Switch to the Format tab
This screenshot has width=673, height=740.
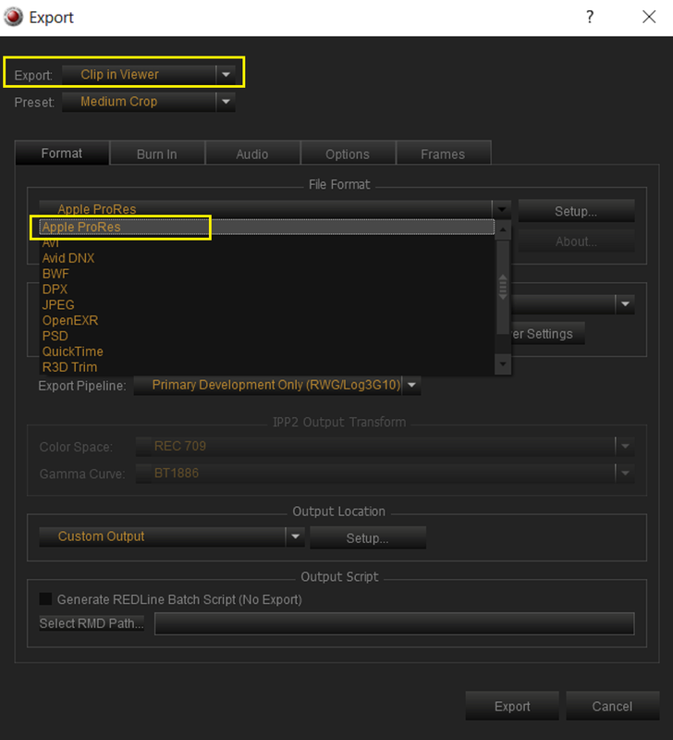tap(62, 154)
